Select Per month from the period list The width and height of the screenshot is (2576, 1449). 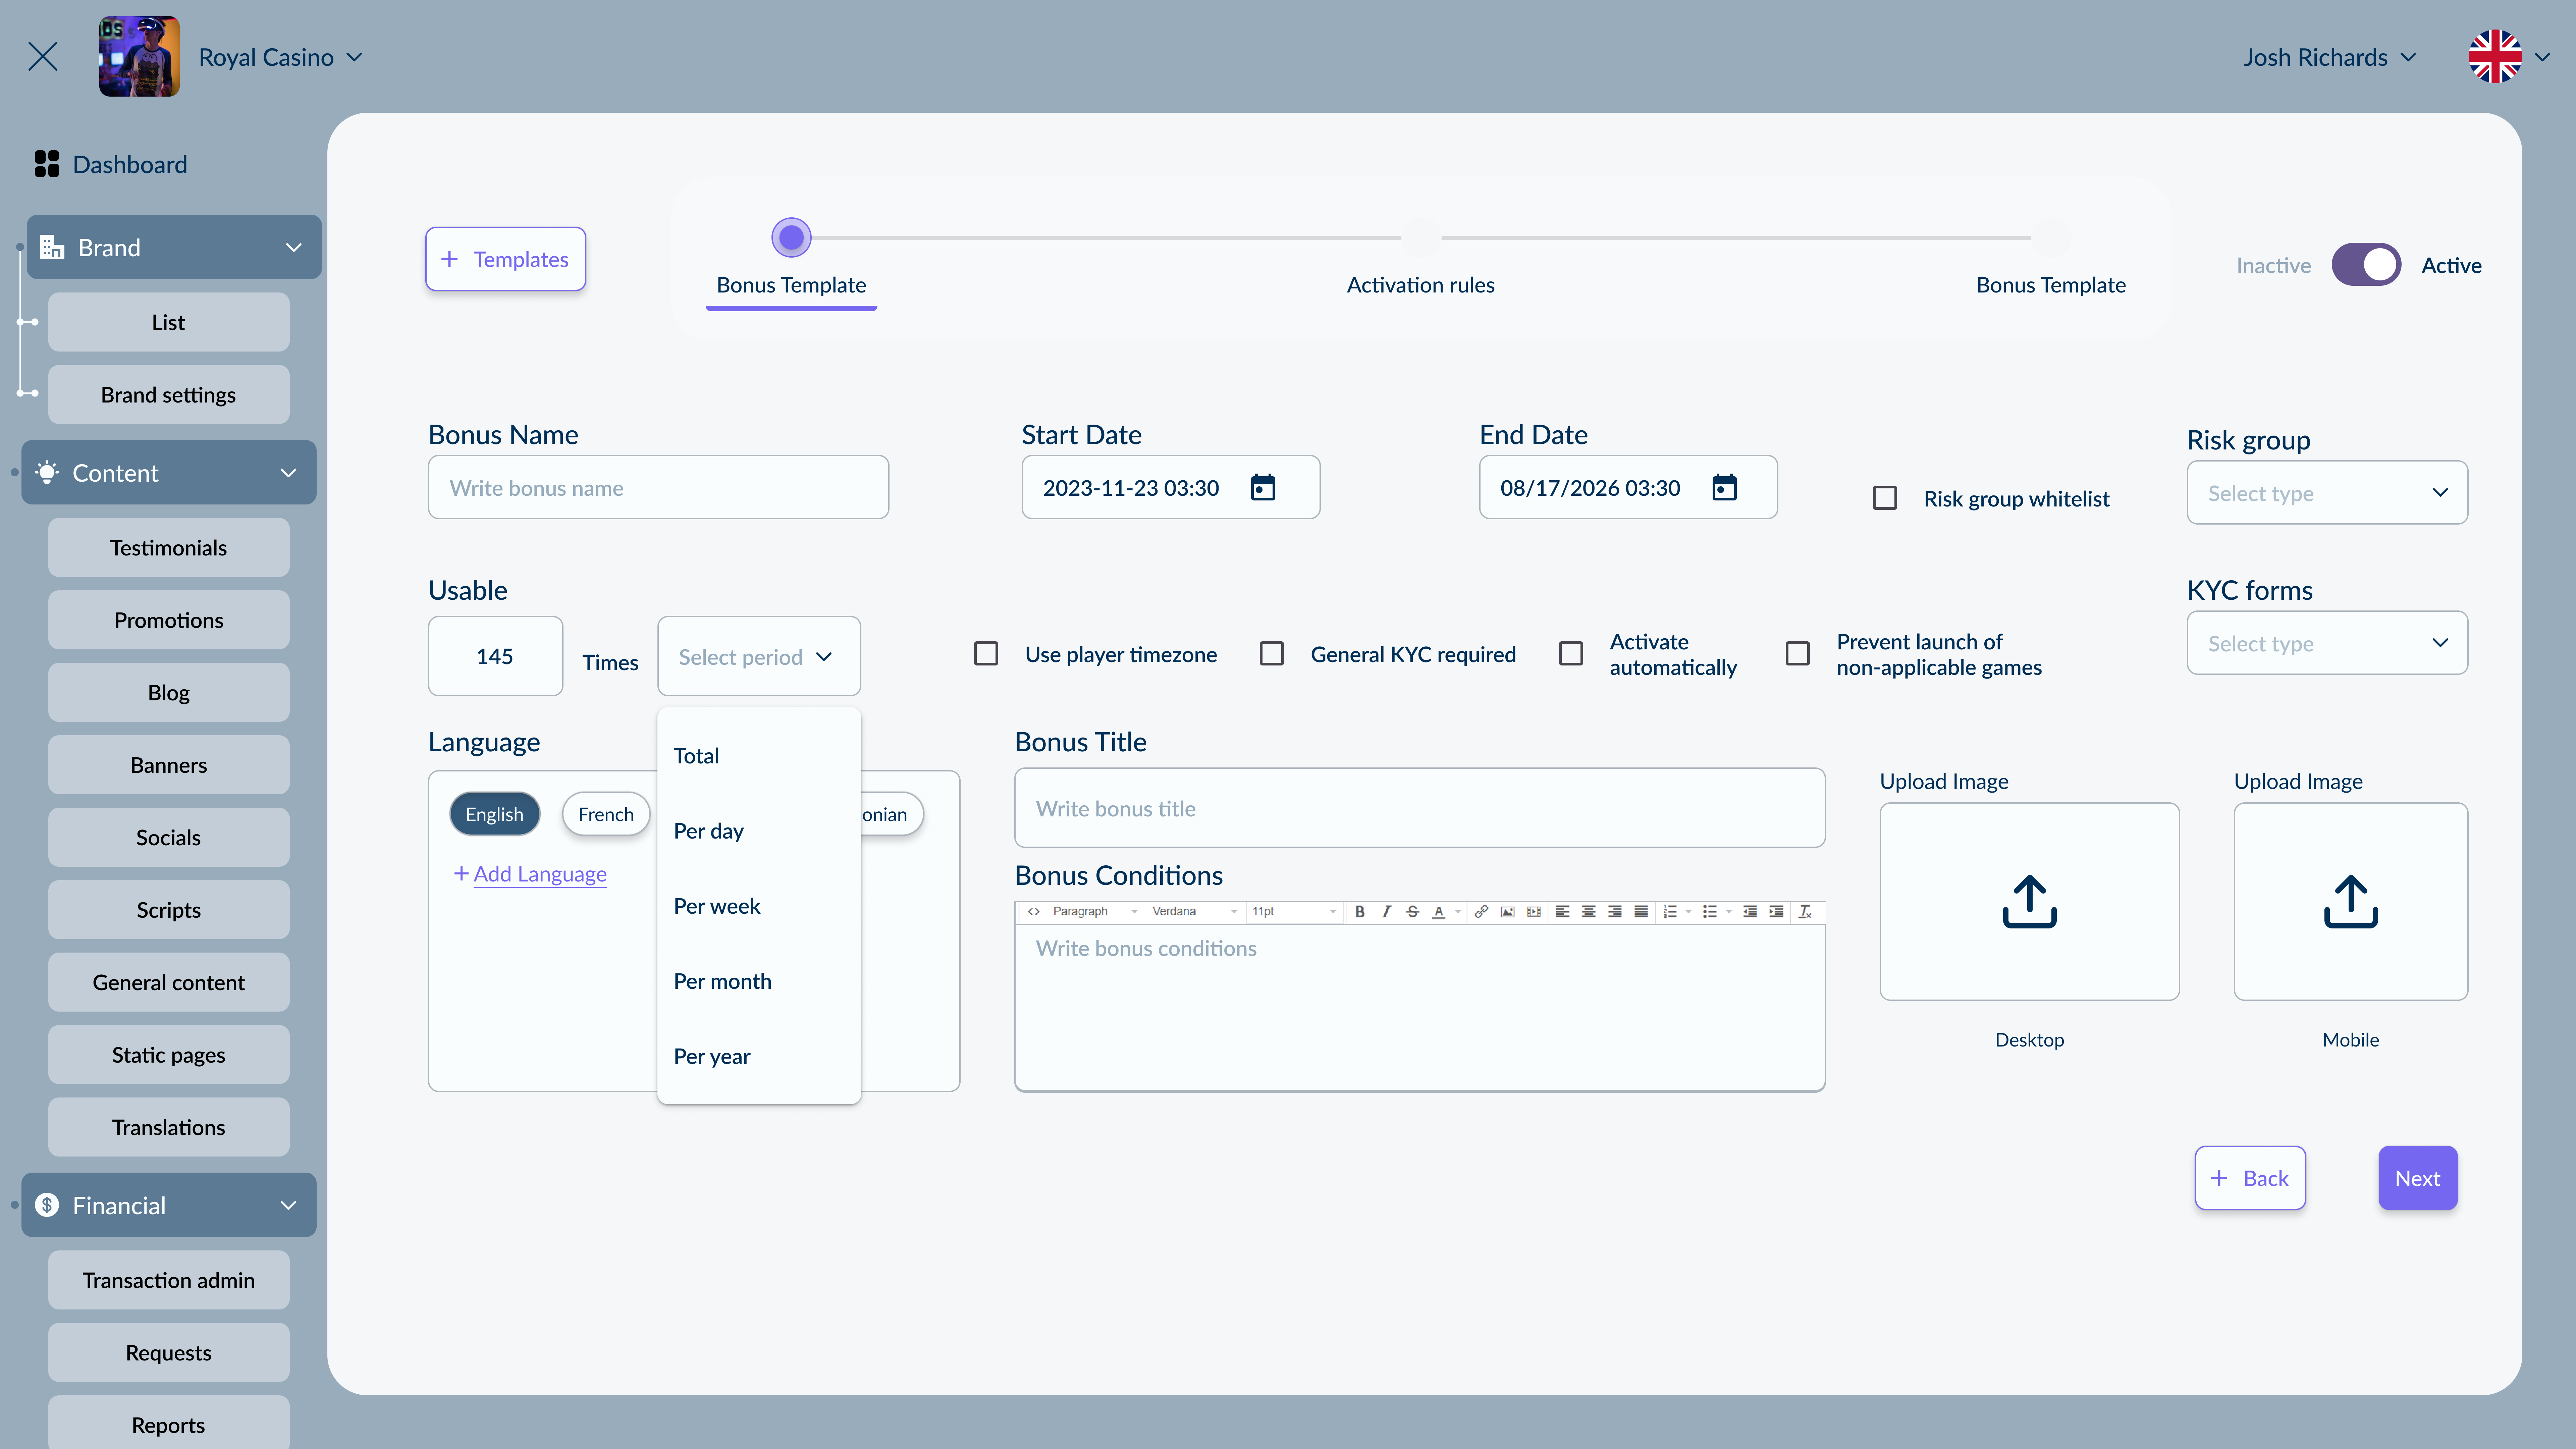[722, 981]
